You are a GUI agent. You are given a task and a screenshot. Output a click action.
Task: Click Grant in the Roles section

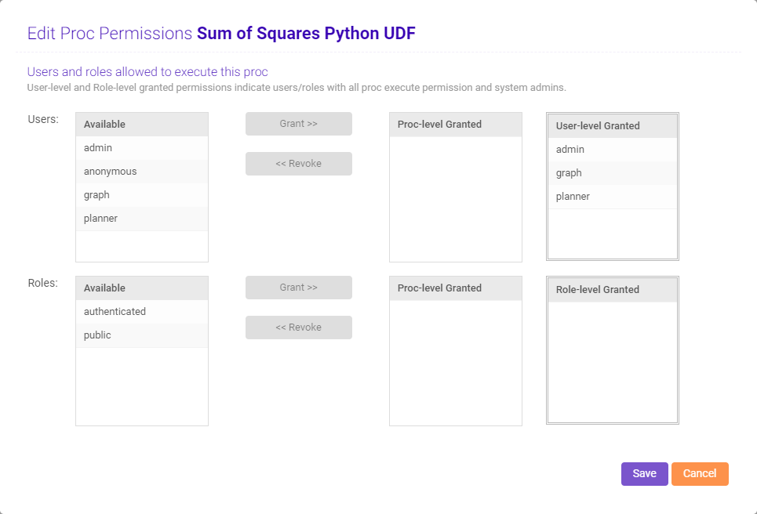(x=298, y=287)
